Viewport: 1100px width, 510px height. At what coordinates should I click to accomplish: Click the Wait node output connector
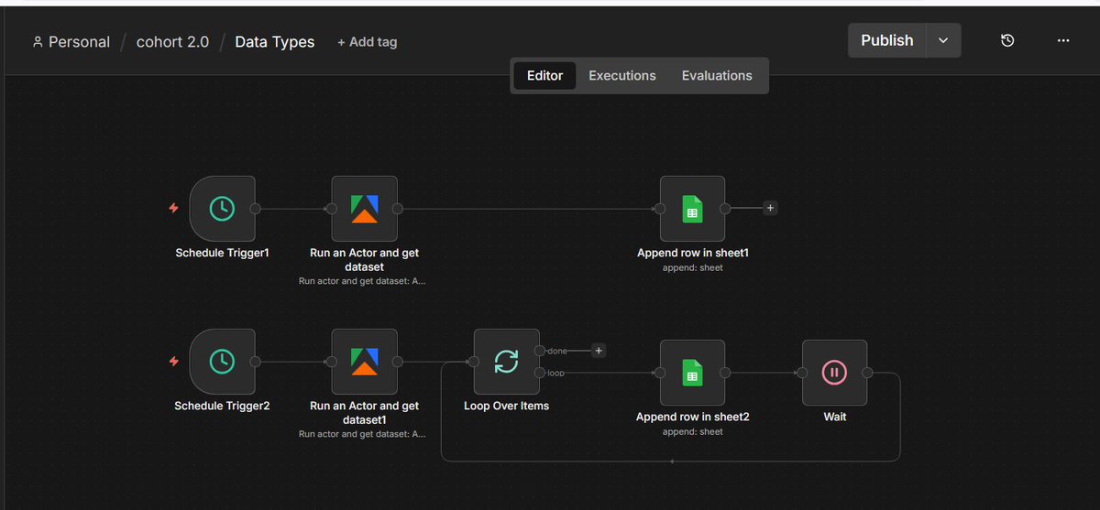point(868,373)
